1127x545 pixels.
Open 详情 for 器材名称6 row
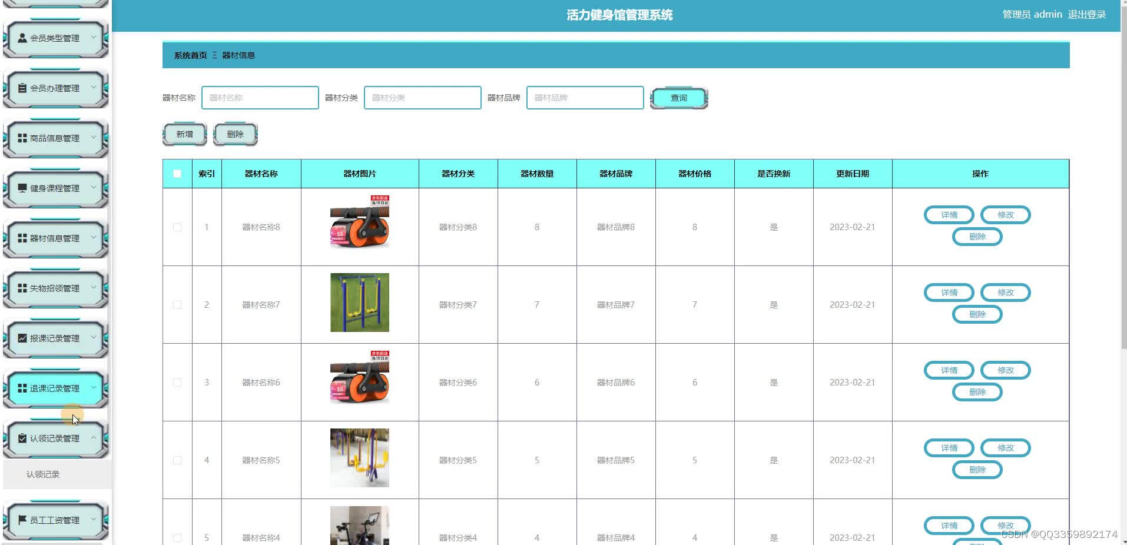(949, 370)
